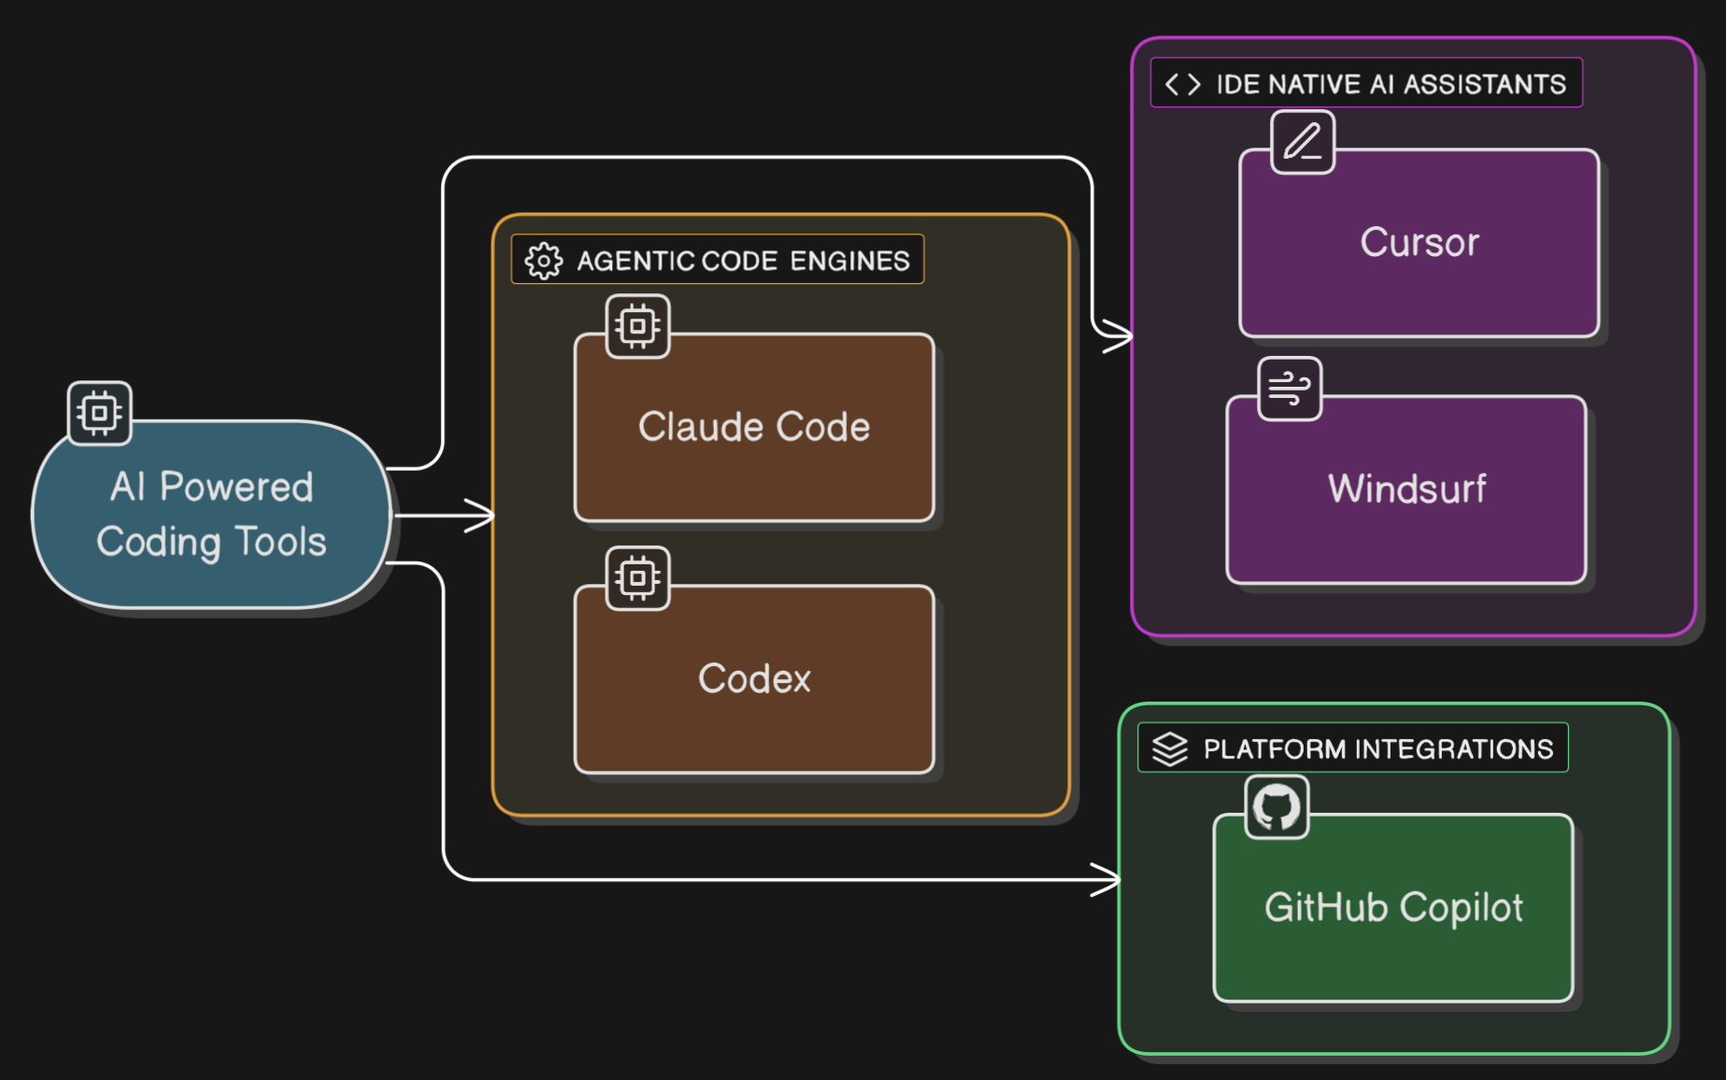Image resolution: width=1726 pixels, height=1080 pixels.
Task: Click the layers icon in Platform Integrations label
Action: (1169, 748)
